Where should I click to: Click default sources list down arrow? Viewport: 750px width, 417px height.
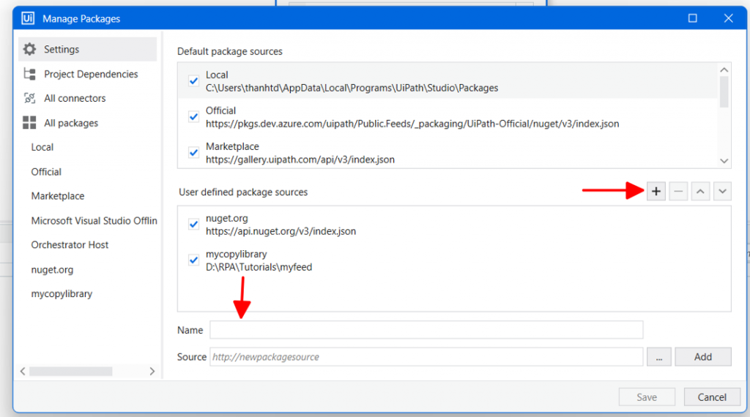pyautogui.click(x=724, y=161)
